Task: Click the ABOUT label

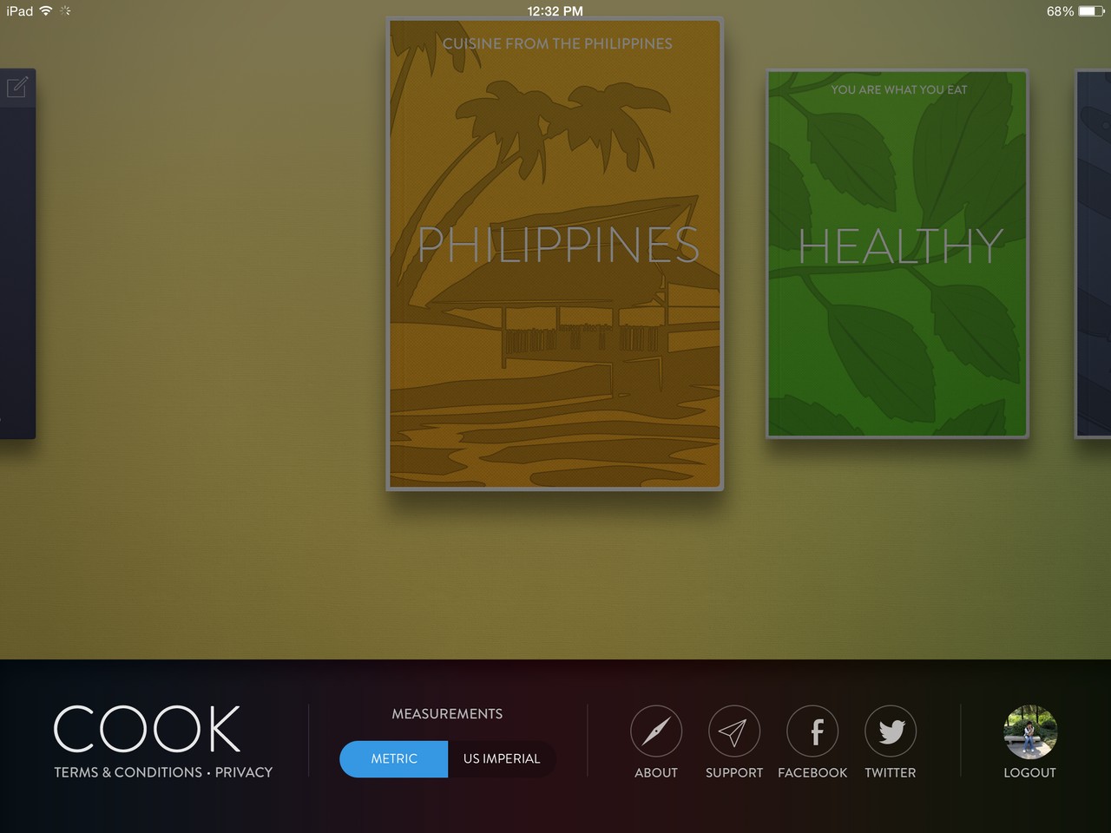Action: (656, 772)
